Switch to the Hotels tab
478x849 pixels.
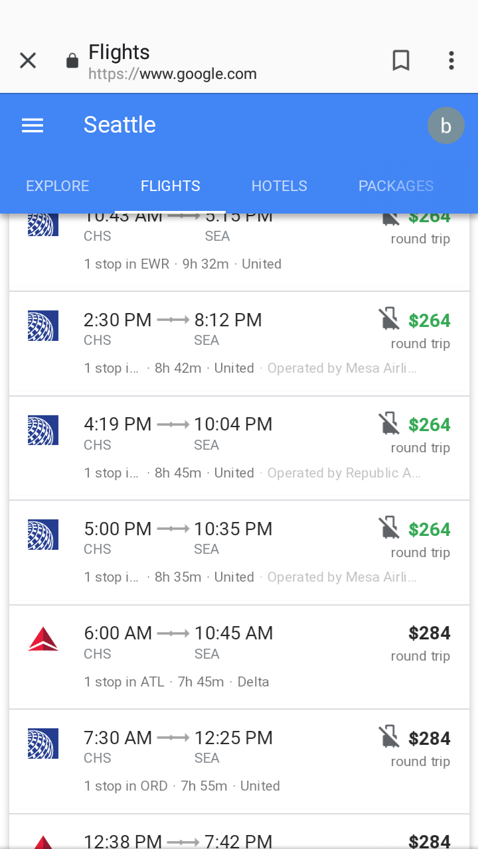(279, 186)
